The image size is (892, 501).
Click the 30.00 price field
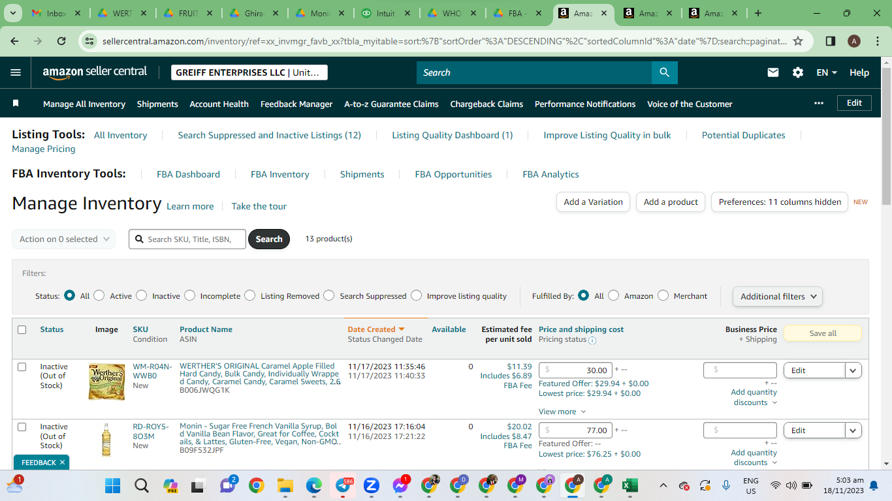click(576, 370)
